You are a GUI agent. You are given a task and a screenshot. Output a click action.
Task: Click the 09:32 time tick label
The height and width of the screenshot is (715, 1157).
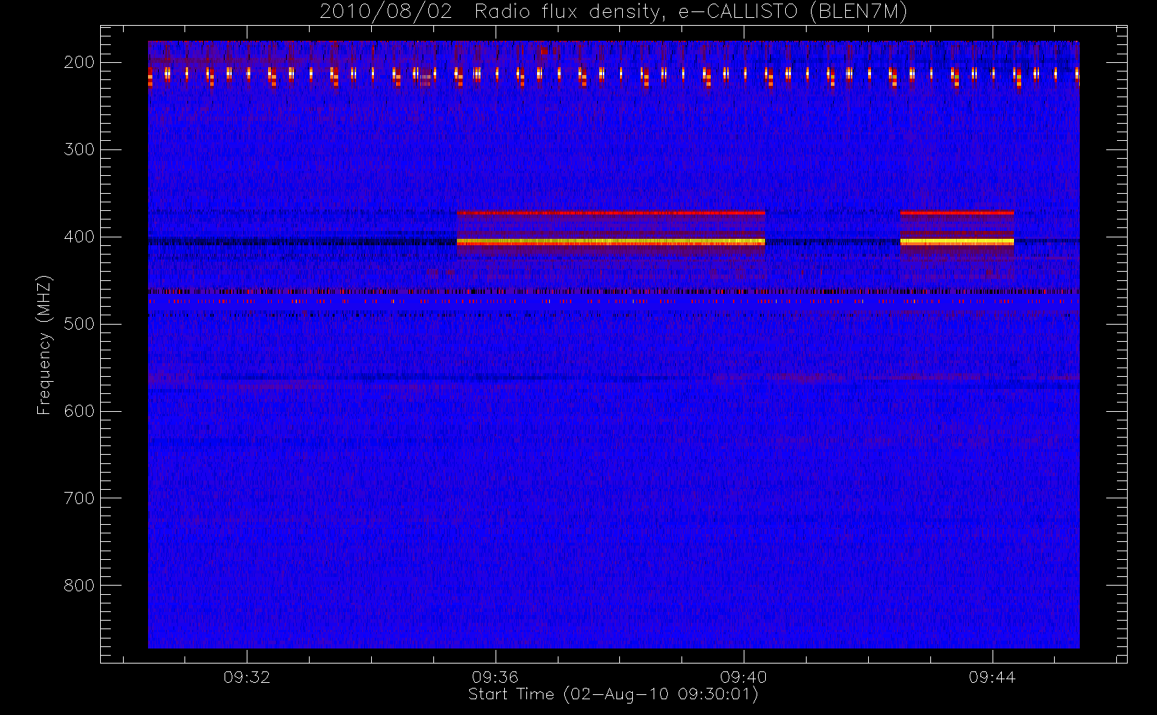click(247, 677)
